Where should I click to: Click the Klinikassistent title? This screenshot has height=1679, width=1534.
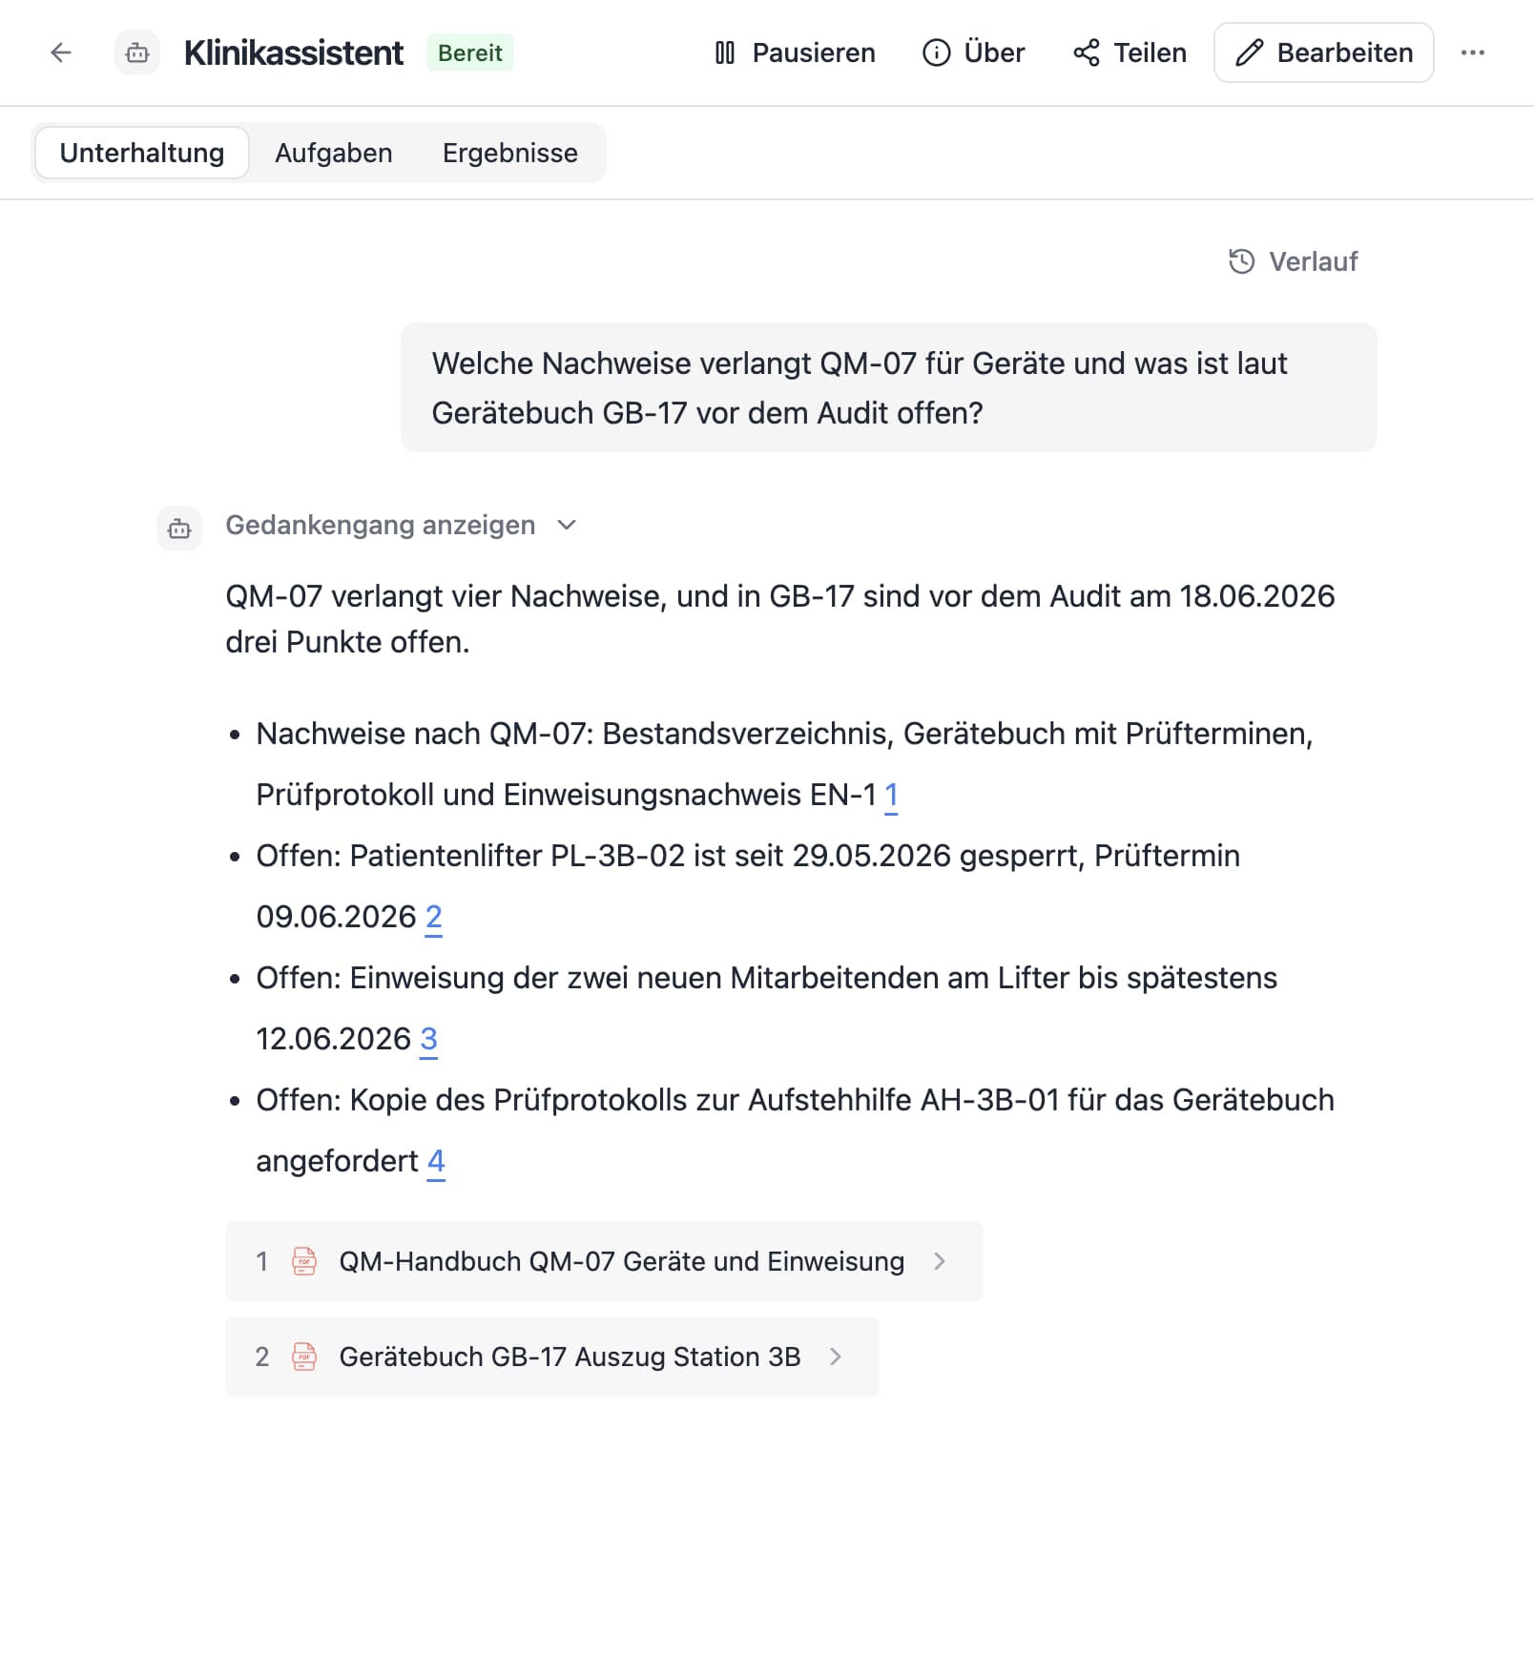pyautogui.click(x=294, y=52)
